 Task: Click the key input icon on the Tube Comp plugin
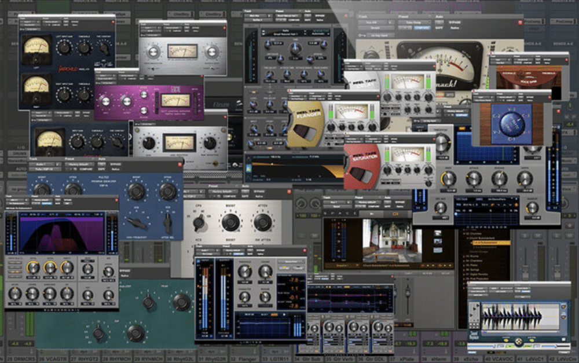coord(361,35)
